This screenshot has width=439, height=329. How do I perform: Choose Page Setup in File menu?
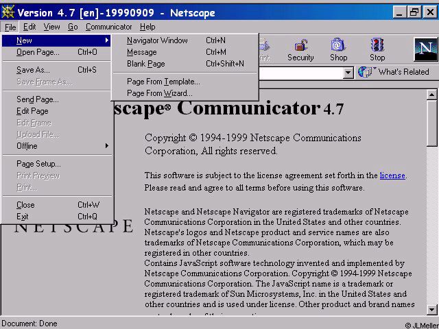click(x=56, y=164)
